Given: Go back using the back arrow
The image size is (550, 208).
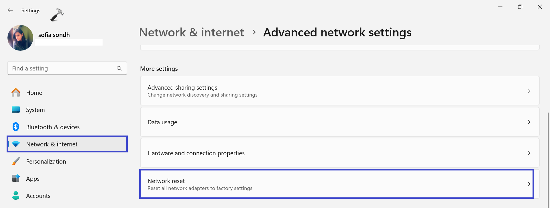Looking at the screenshot, I should 10,10.
